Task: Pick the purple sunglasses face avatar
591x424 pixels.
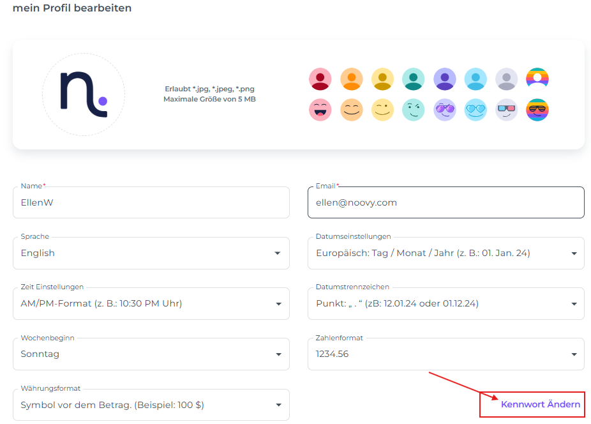Action: pyautogui.click(x=444, y=110)
